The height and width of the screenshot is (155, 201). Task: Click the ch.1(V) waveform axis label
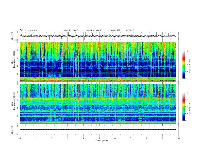pyautogui.click(x=12, y=36)
